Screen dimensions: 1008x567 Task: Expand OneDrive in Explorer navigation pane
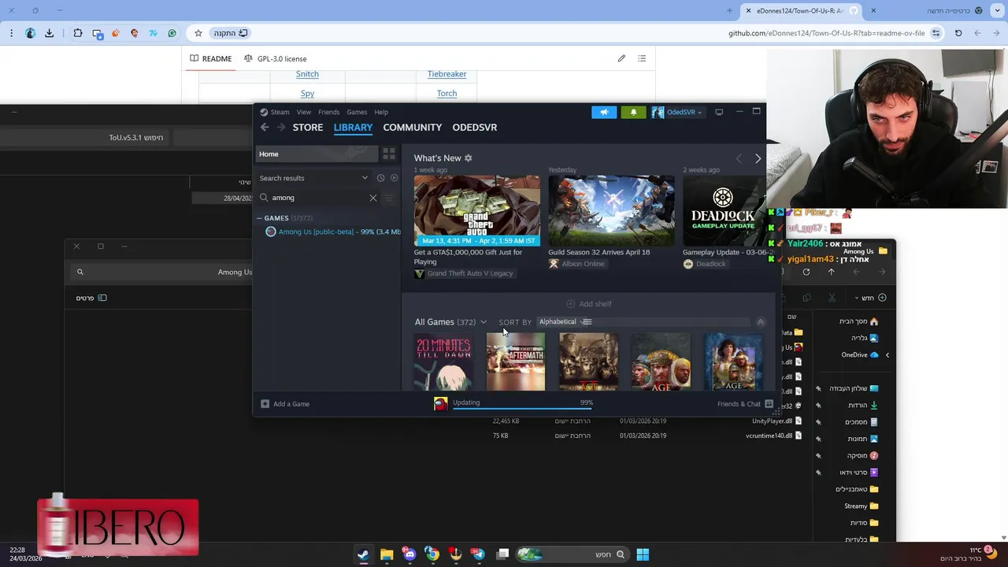887,355
